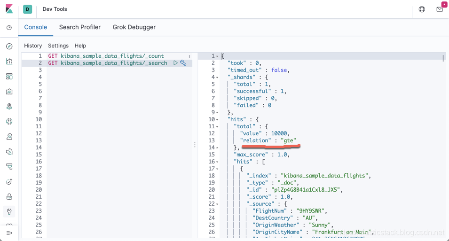Open the Infrastructure icon in sidebar

pyautogui.click(x=9, y=137)
